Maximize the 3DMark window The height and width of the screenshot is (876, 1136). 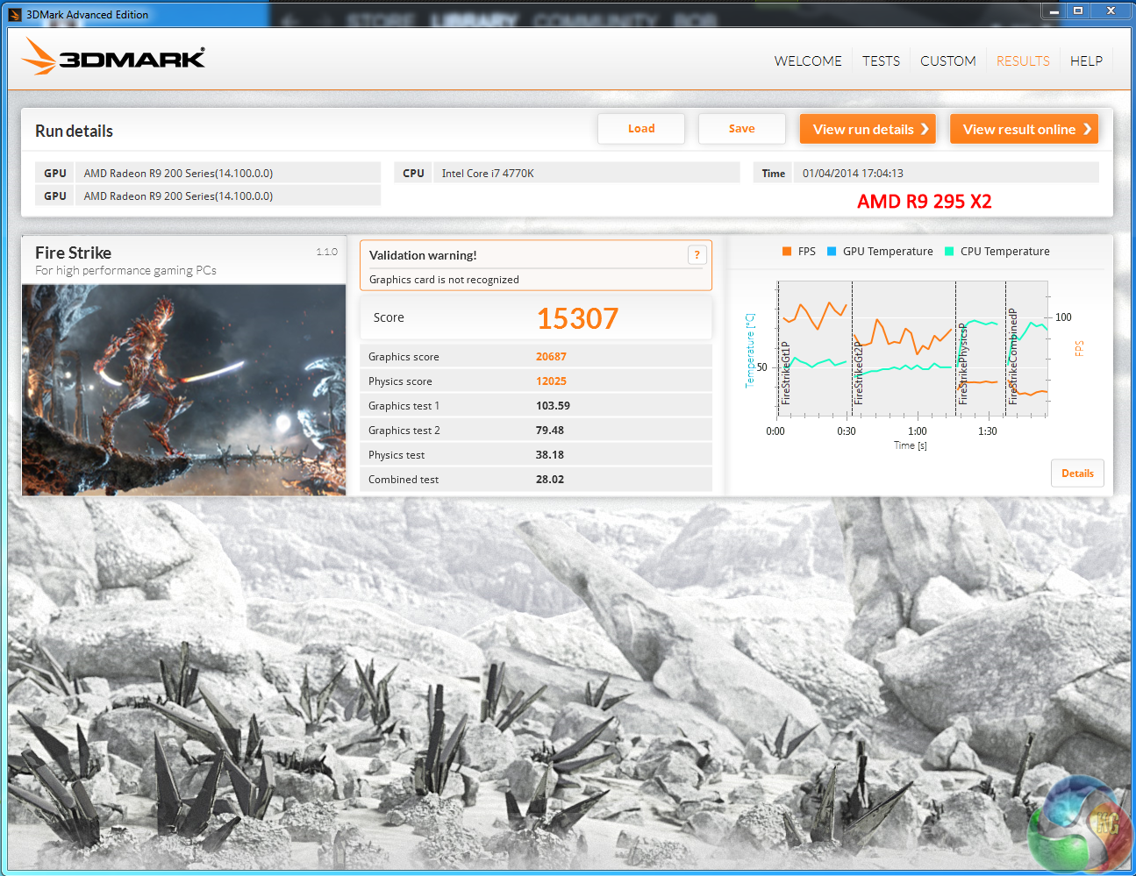(1078, 11)
